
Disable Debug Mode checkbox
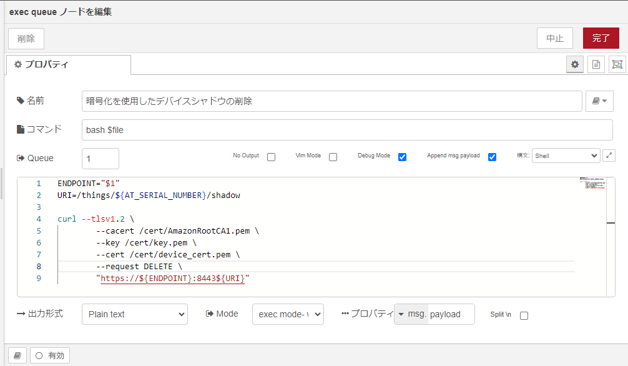coord(402,157)
